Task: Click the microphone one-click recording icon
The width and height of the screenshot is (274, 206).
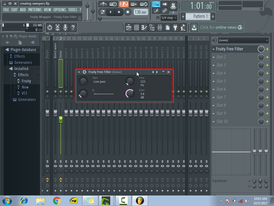Action: [65, 28]
